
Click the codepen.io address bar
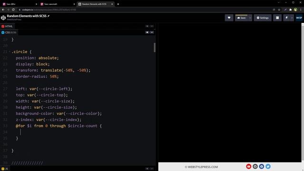143,9
